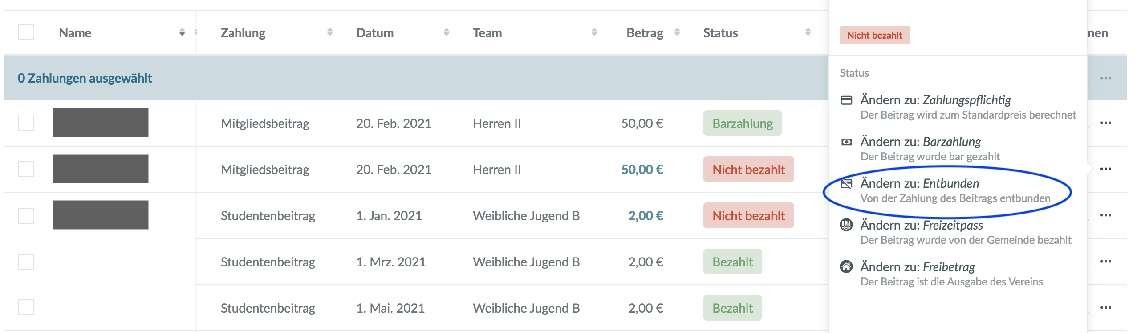Click the blue 50,00 € amount link
Viewport: 1137px width, 333px height.
(x=642, y=170)
